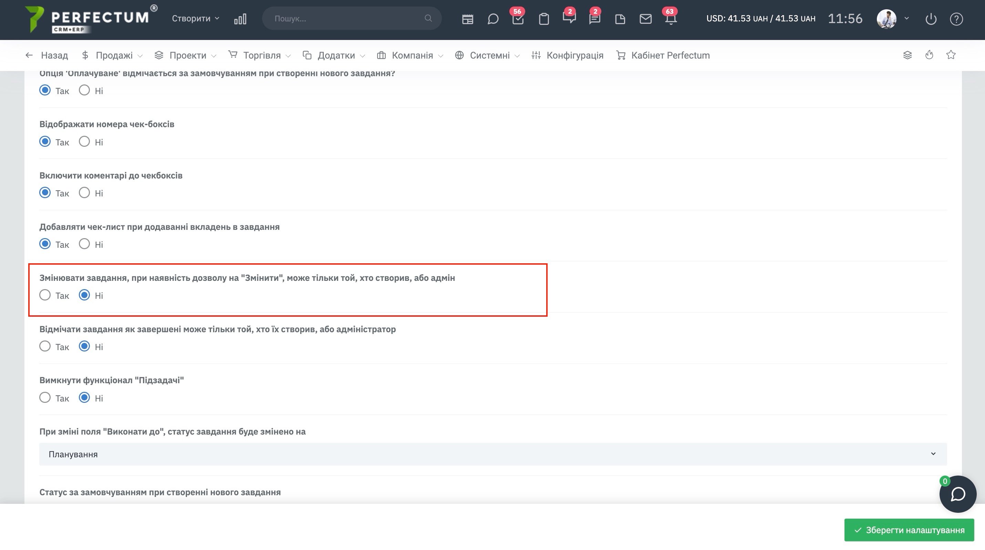
Task: Select Ні for Відмічати завдання як завершені
Action: tap(84, 346)
